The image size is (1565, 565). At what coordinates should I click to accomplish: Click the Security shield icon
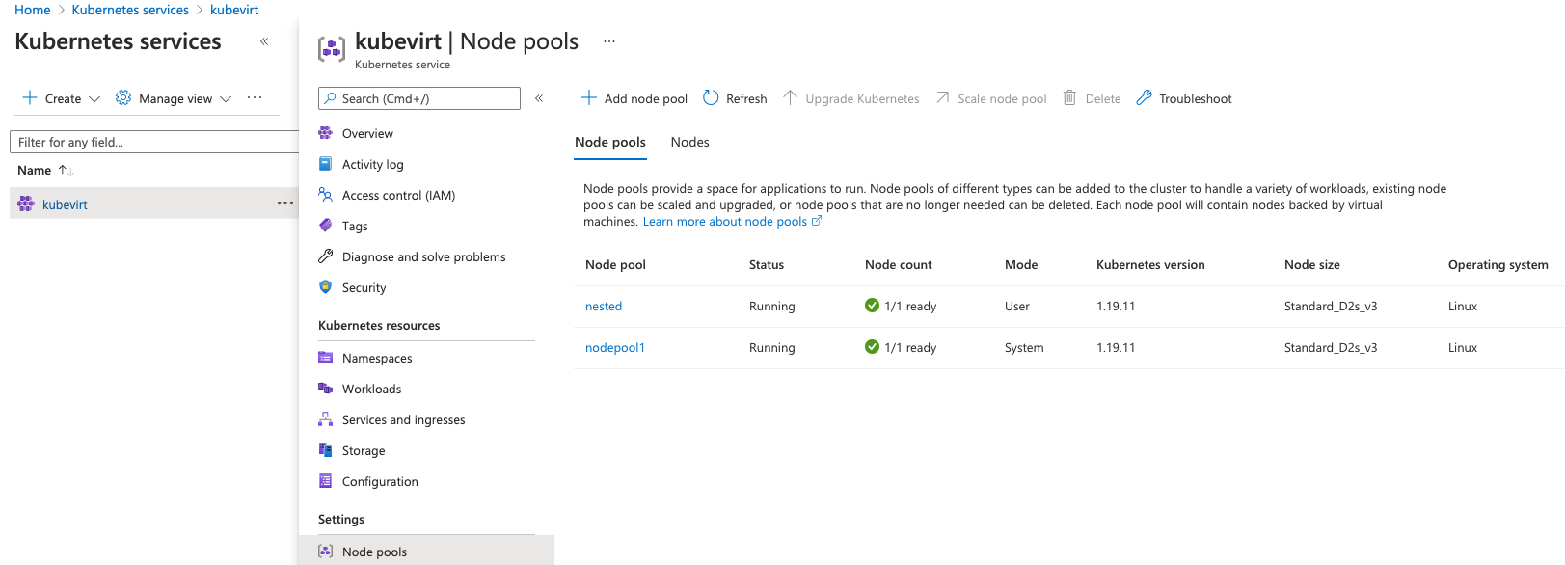(326, 287)
